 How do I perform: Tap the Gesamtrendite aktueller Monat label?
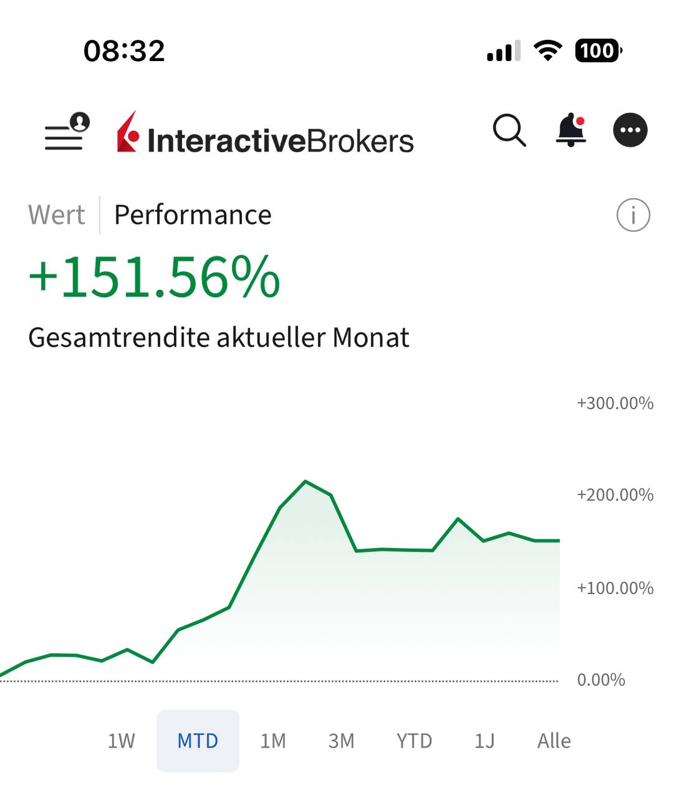pos(219,338)
